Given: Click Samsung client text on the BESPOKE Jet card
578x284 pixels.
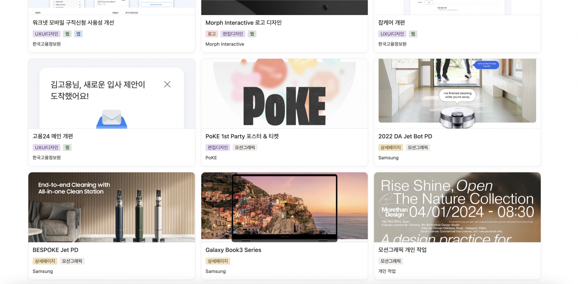Looking at the screenshot, I should (43, 271).
